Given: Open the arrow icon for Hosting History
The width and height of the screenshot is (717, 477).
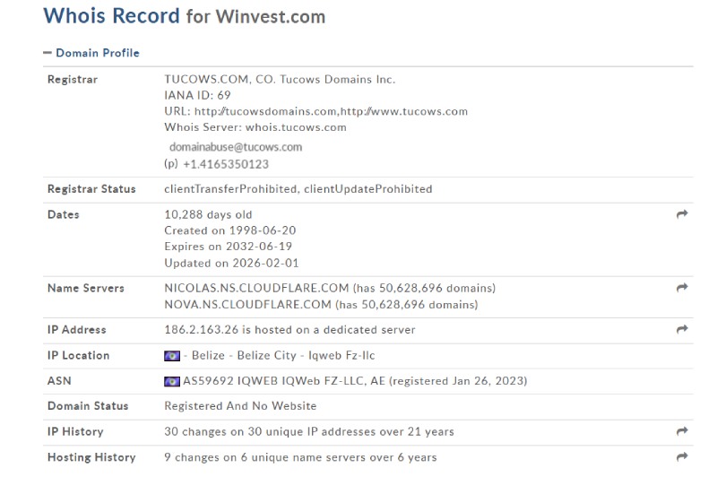Looking at the screenshot, I should click(x=682, y=457).
